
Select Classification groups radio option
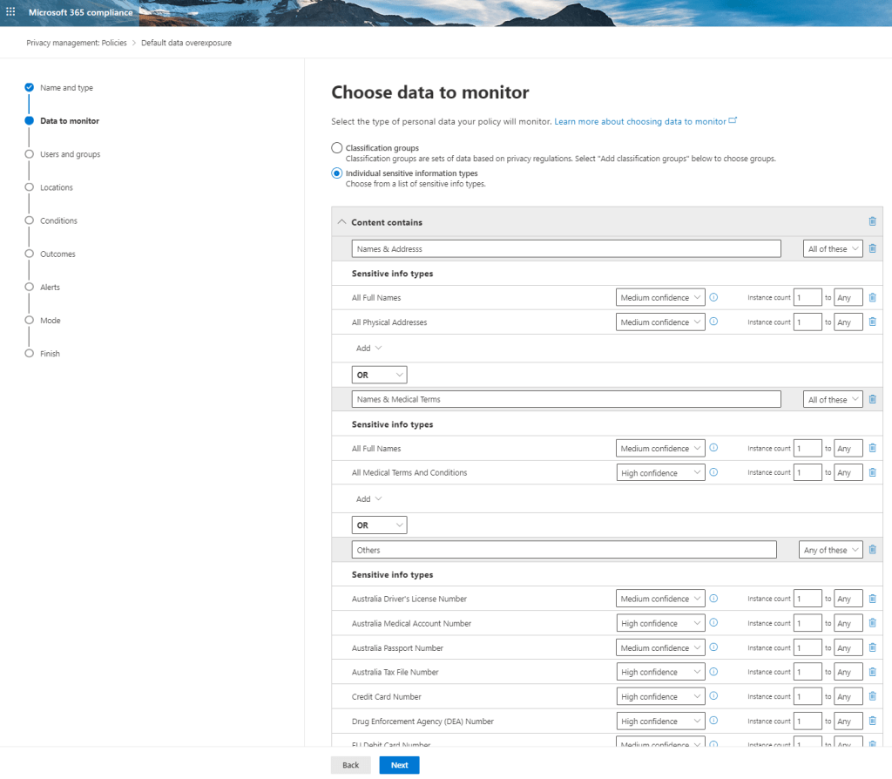tap(337, 148)
